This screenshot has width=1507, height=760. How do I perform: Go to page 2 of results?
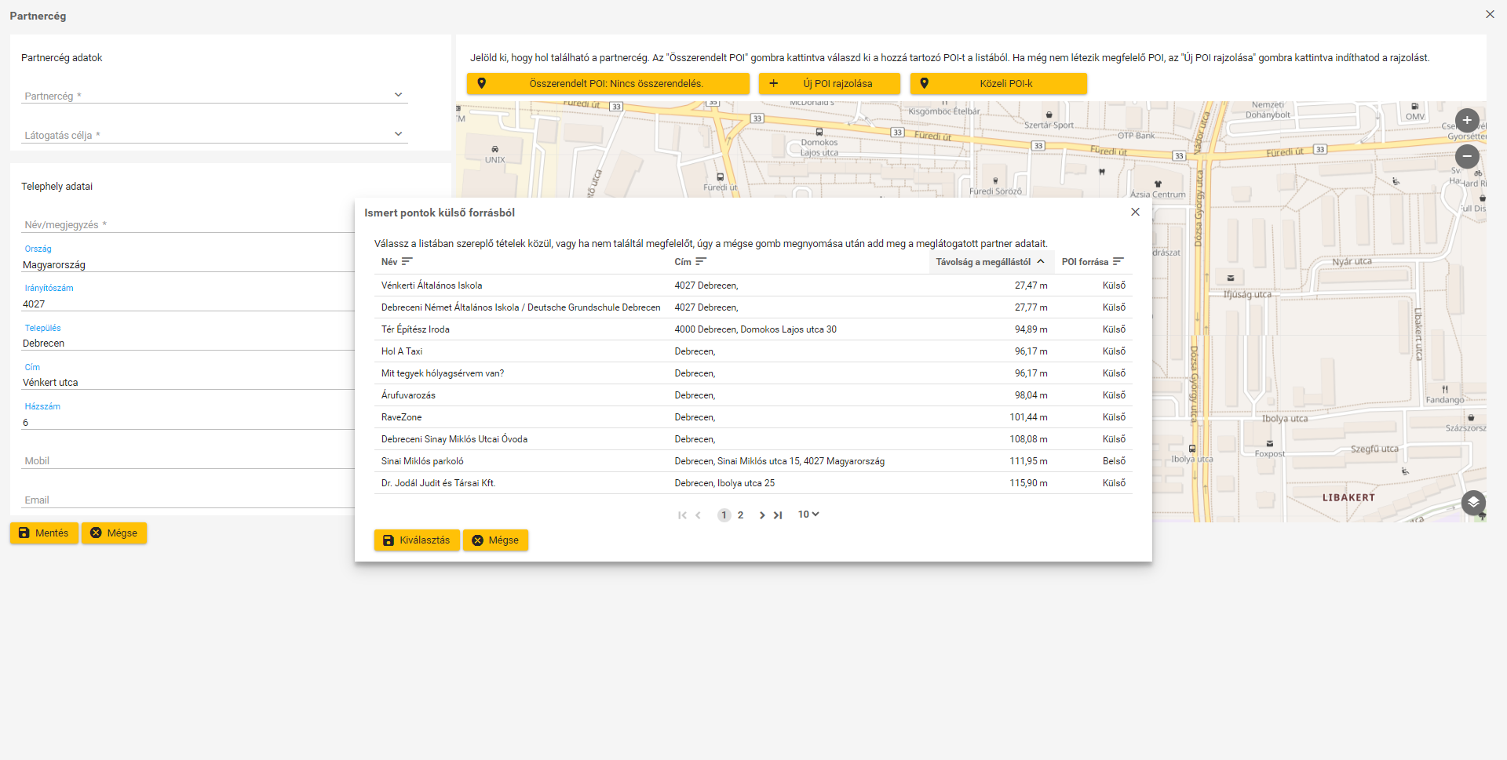point(740,515)
